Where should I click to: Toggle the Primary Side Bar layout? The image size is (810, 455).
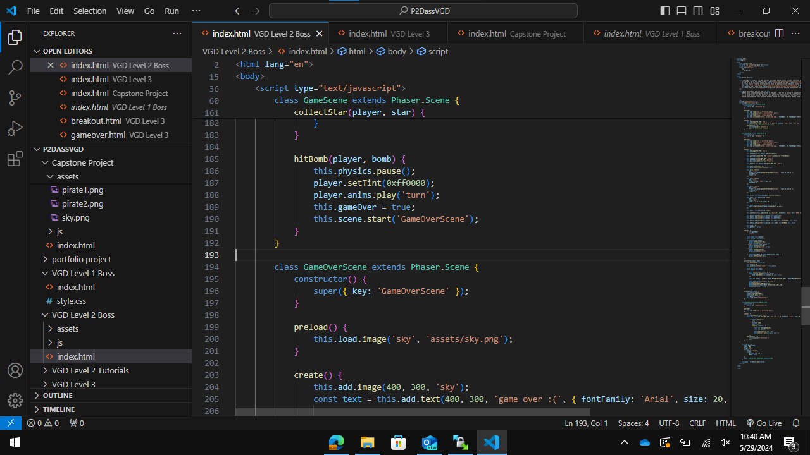pos(664,11)
